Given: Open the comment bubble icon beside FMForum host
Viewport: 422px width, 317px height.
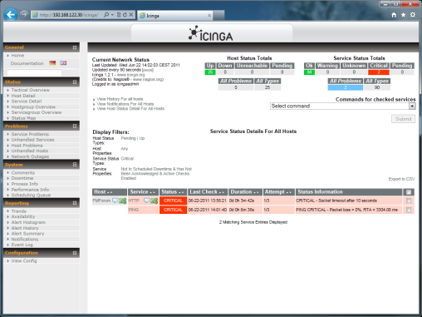Looking at the screenshot, I should click(115, 201).
